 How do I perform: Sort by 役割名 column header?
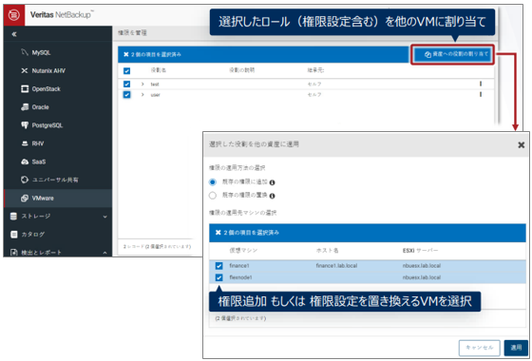(x=158, y=70)
